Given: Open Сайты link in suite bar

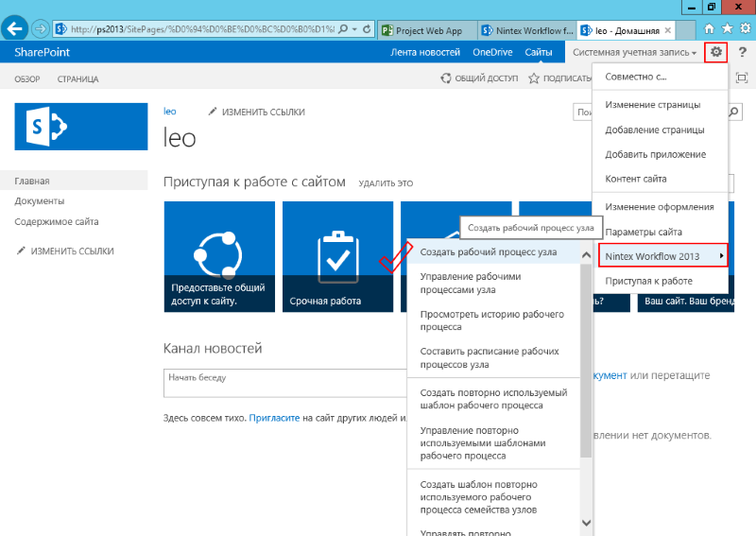Looking at the screenshot, I should click(539, 52).
